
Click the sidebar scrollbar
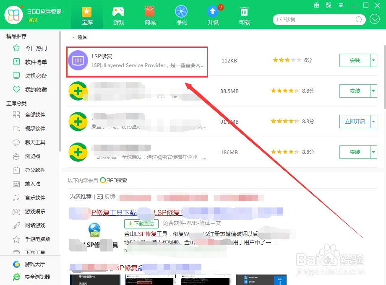60,91
